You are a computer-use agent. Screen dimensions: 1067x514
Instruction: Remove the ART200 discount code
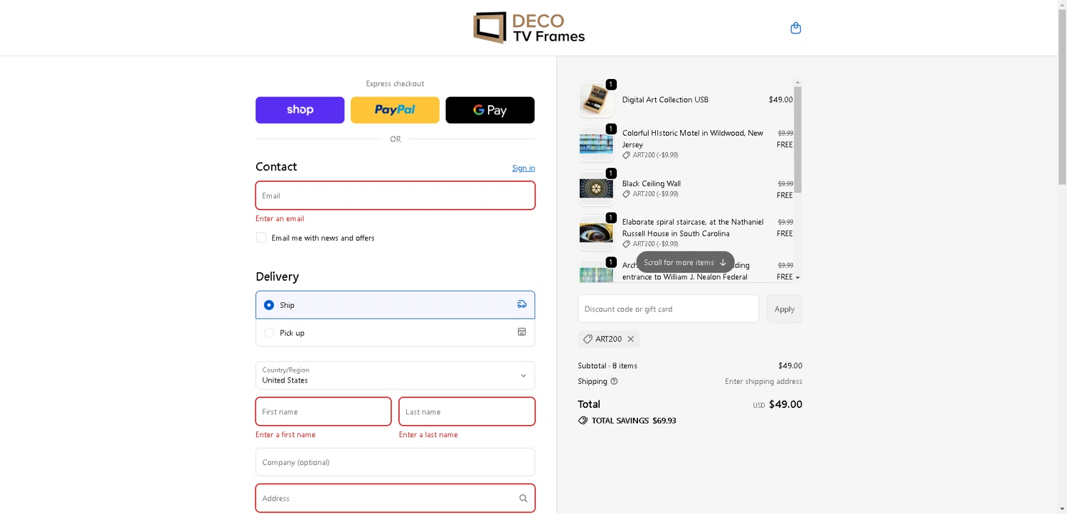pos(630,339)
